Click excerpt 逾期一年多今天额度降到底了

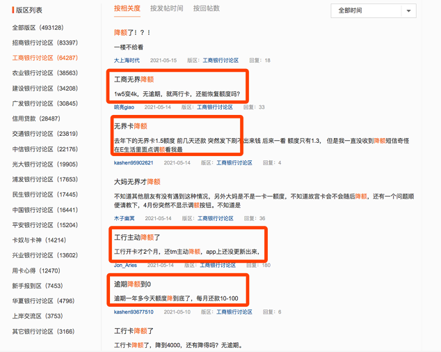pyautogui.click(x=177, y=298)
